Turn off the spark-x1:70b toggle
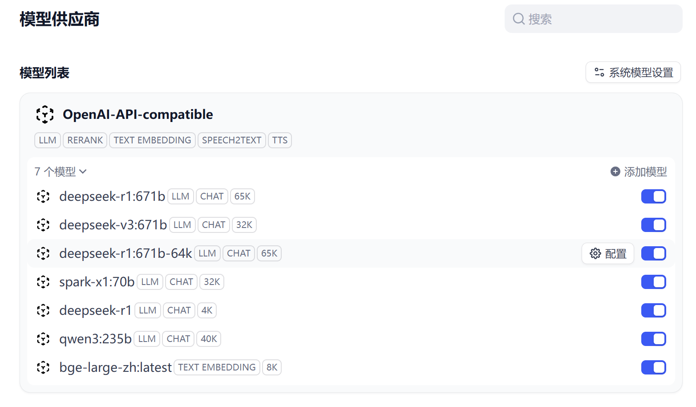 pos(653,282)
